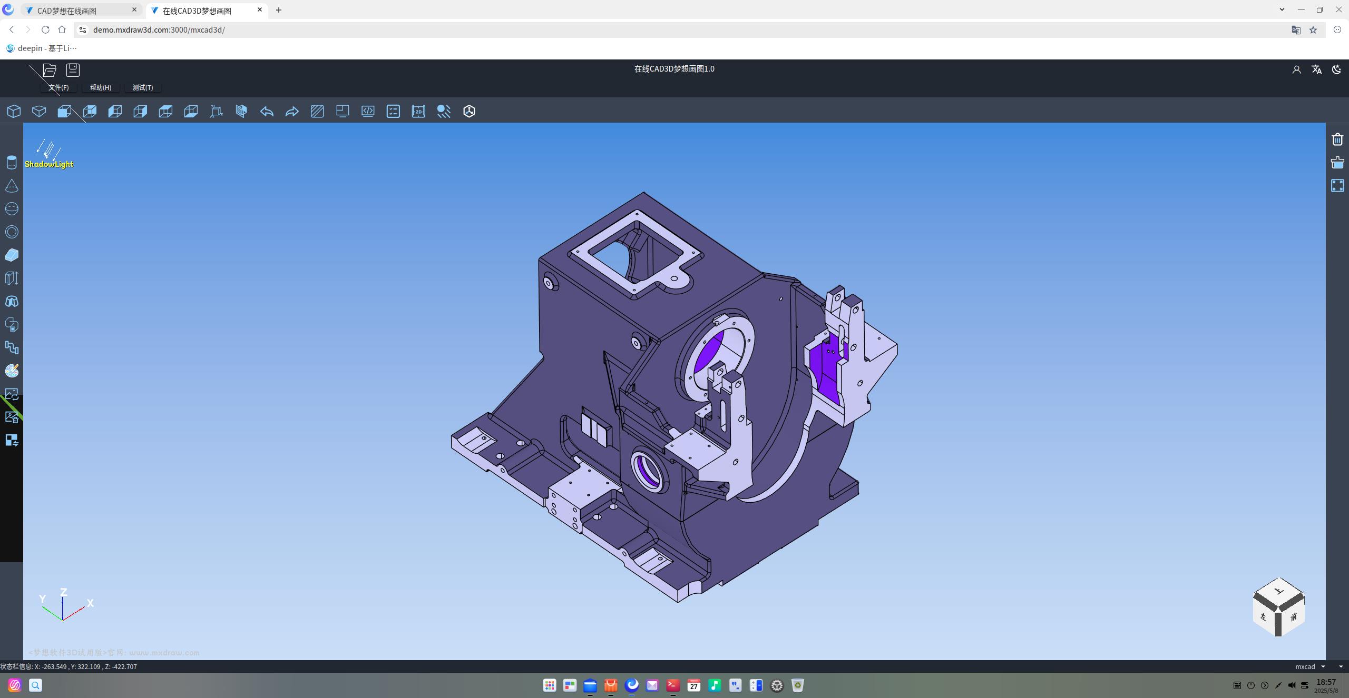The image size is (1349, 698).
Task: Create a torus from the sidebar
Action: (x=12, y=232)
